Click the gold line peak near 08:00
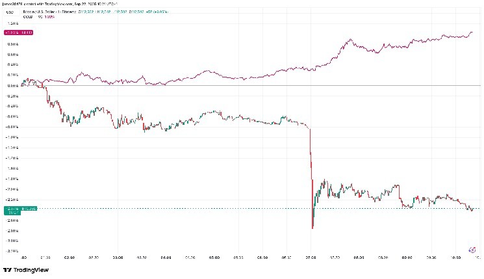The image size is (484, 279). [x=351, y=40]
